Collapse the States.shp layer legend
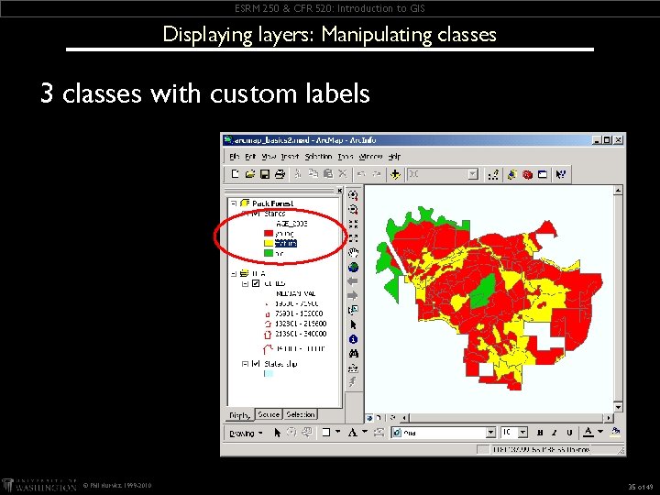This screenshot has width=660, height=495. (245, 363)
